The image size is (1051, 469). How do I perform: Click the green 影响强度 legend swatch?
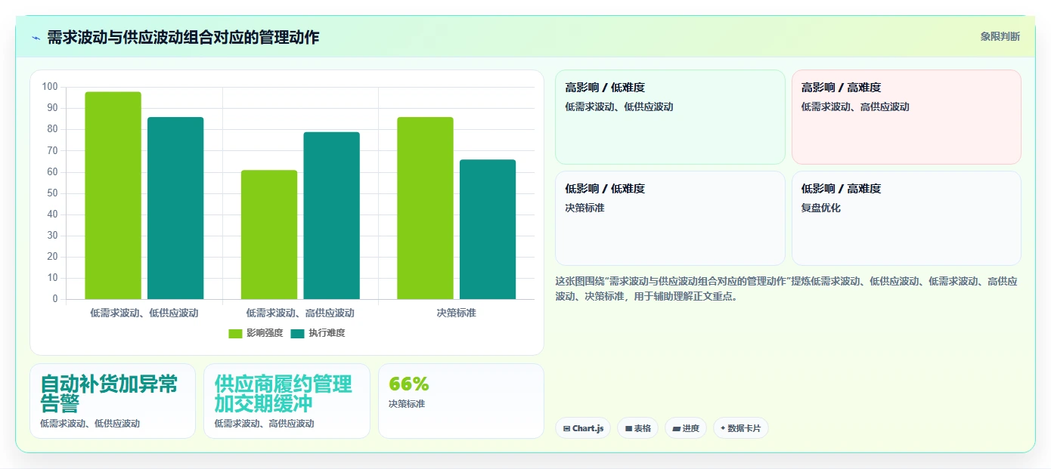point(236,334)
